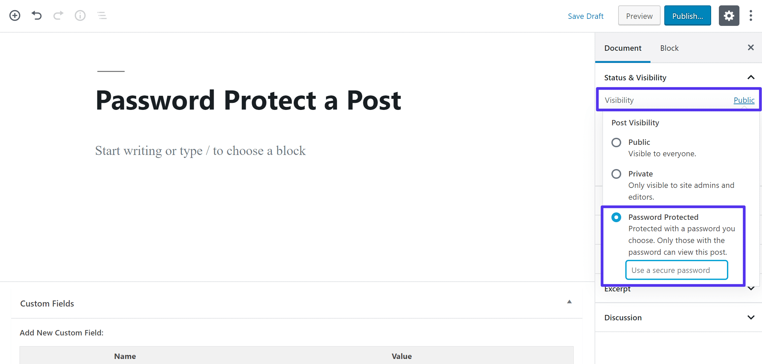Switch to the Document tab

(623, 47)
